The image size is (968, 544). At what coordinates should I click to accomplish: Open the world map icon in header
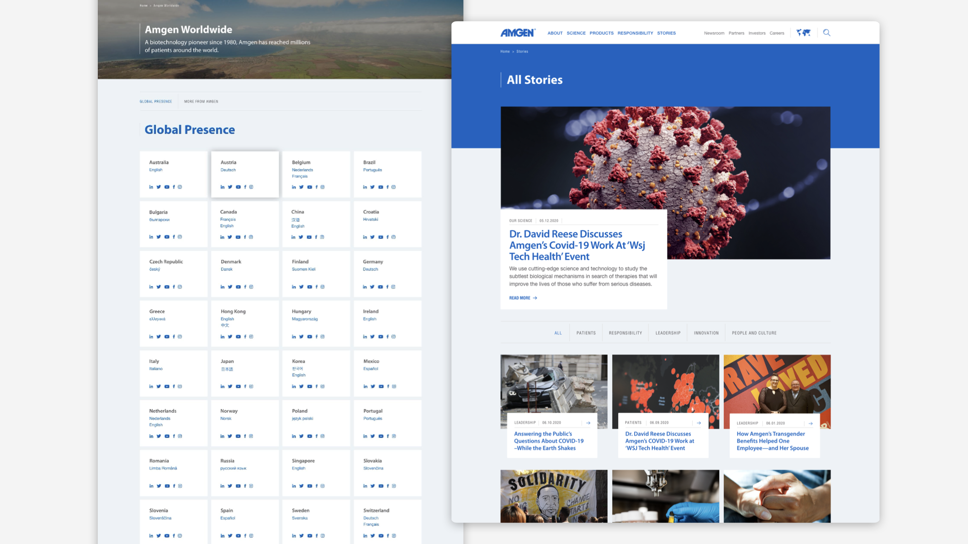(803, 33)
